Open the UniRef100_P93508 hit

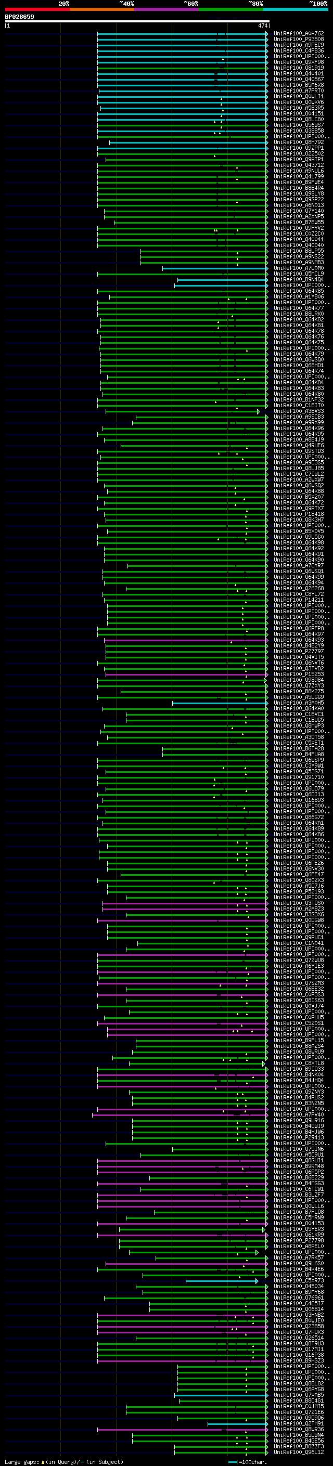299,40
